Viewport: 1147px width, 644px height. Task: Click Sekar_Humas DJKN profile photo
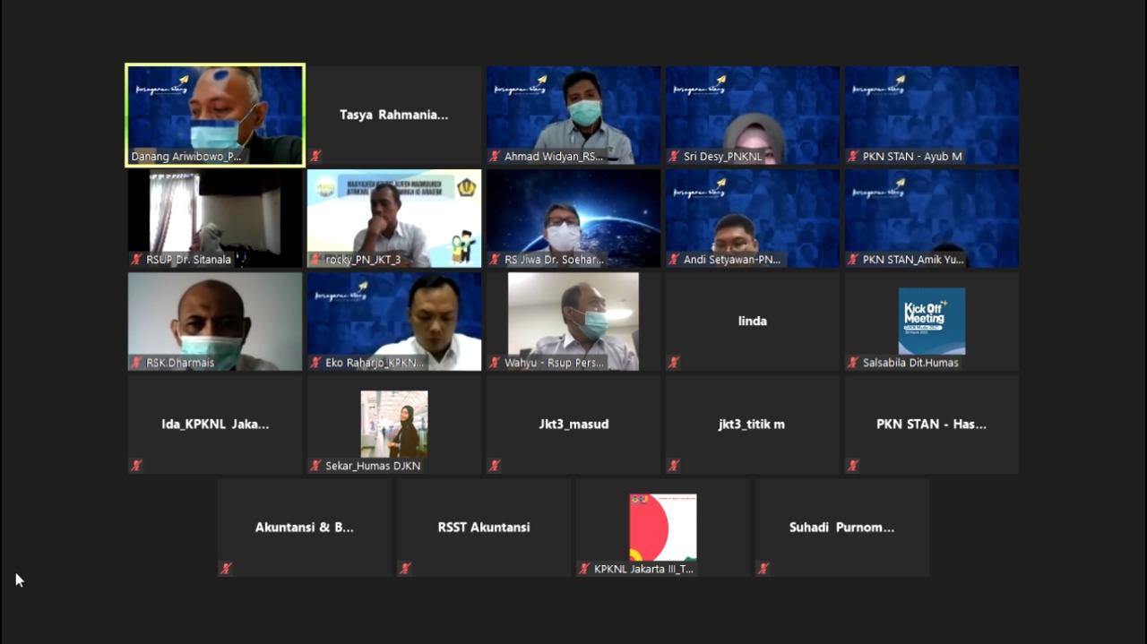tap(394, 424)
